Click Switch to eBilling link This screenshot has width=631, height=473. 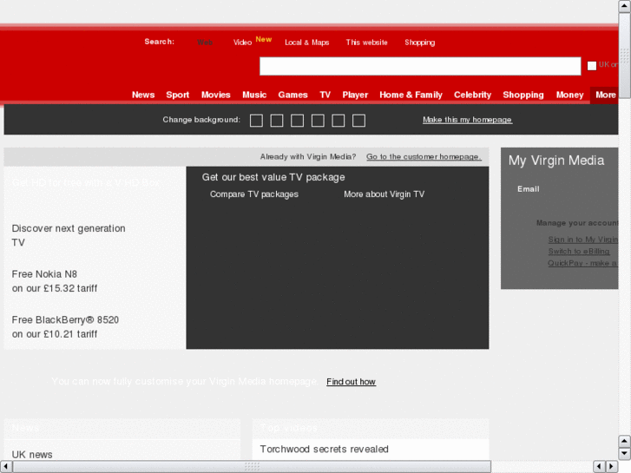[x=579, y=251]
